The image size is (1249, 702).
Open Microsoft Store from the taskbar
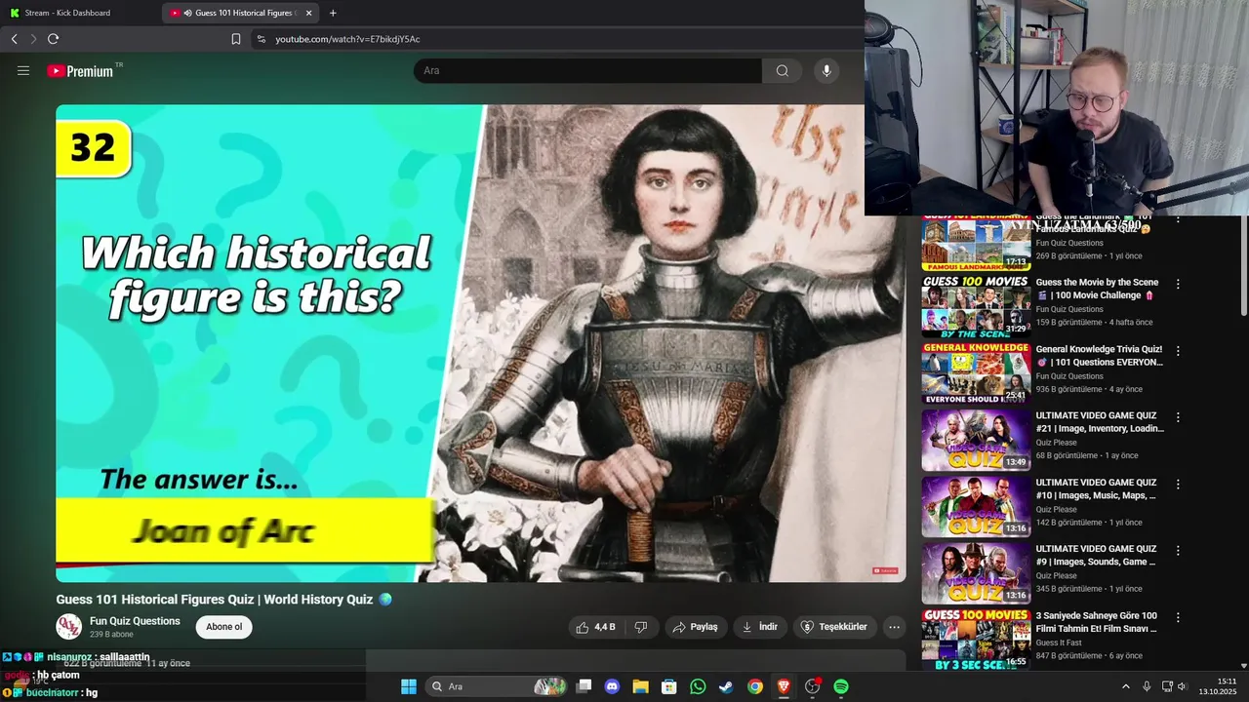(x=669, y=686)
